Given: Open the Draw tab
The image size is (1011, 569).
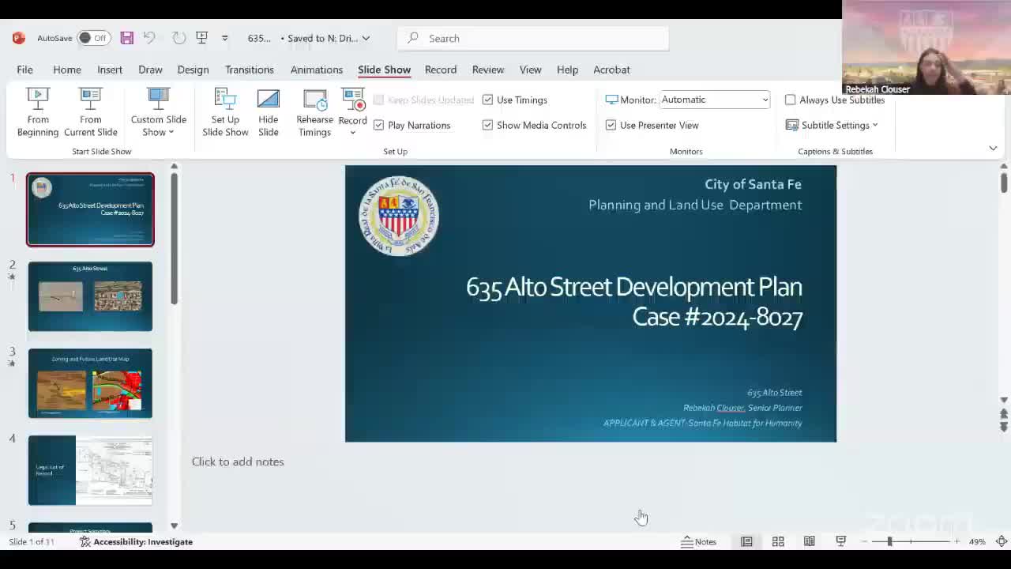Looking at the screenshot, I should click(150, 70).
